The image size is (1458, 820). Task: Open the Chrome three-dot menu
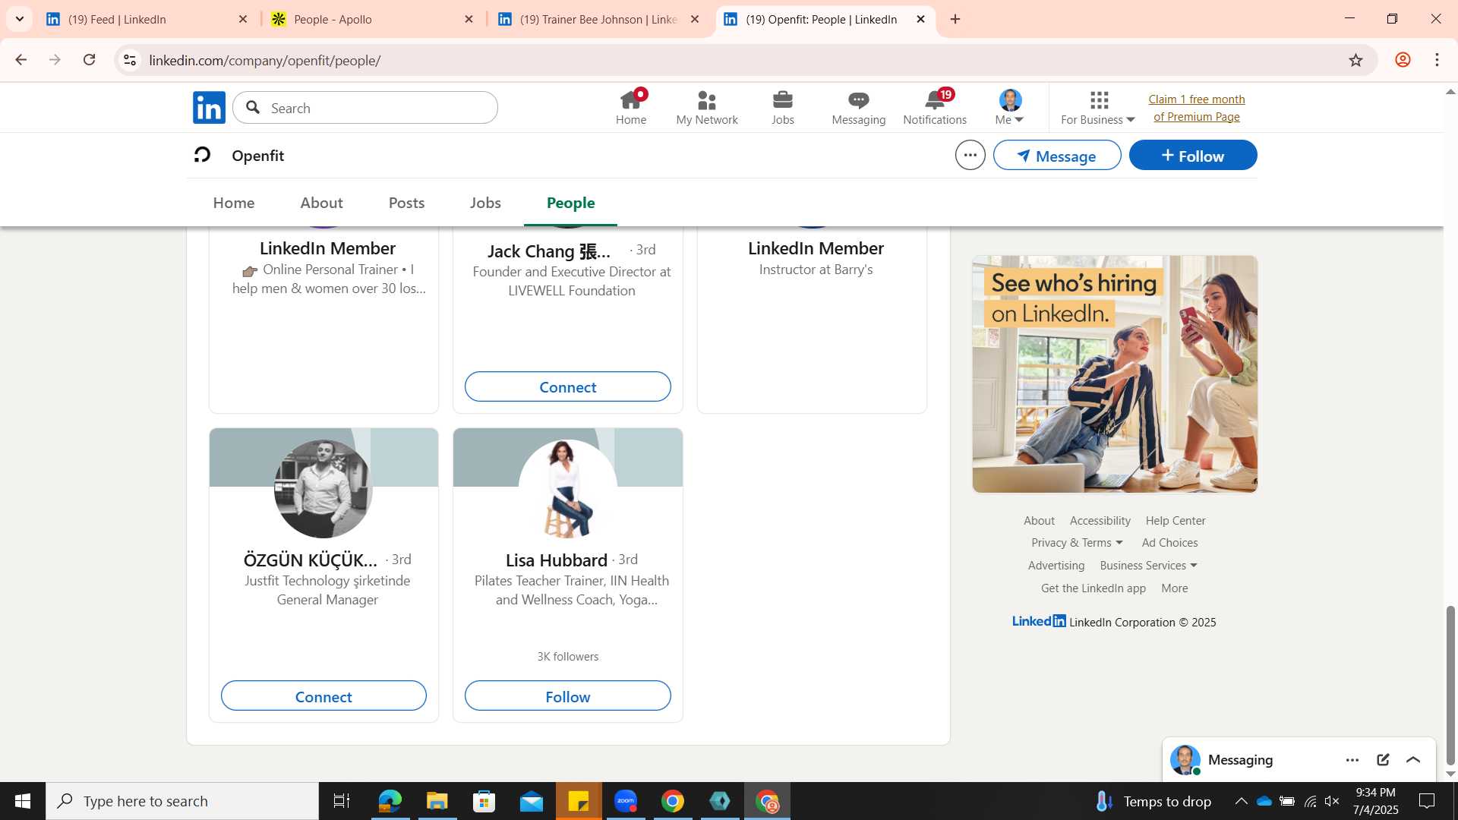click(x=1437, y=60)
